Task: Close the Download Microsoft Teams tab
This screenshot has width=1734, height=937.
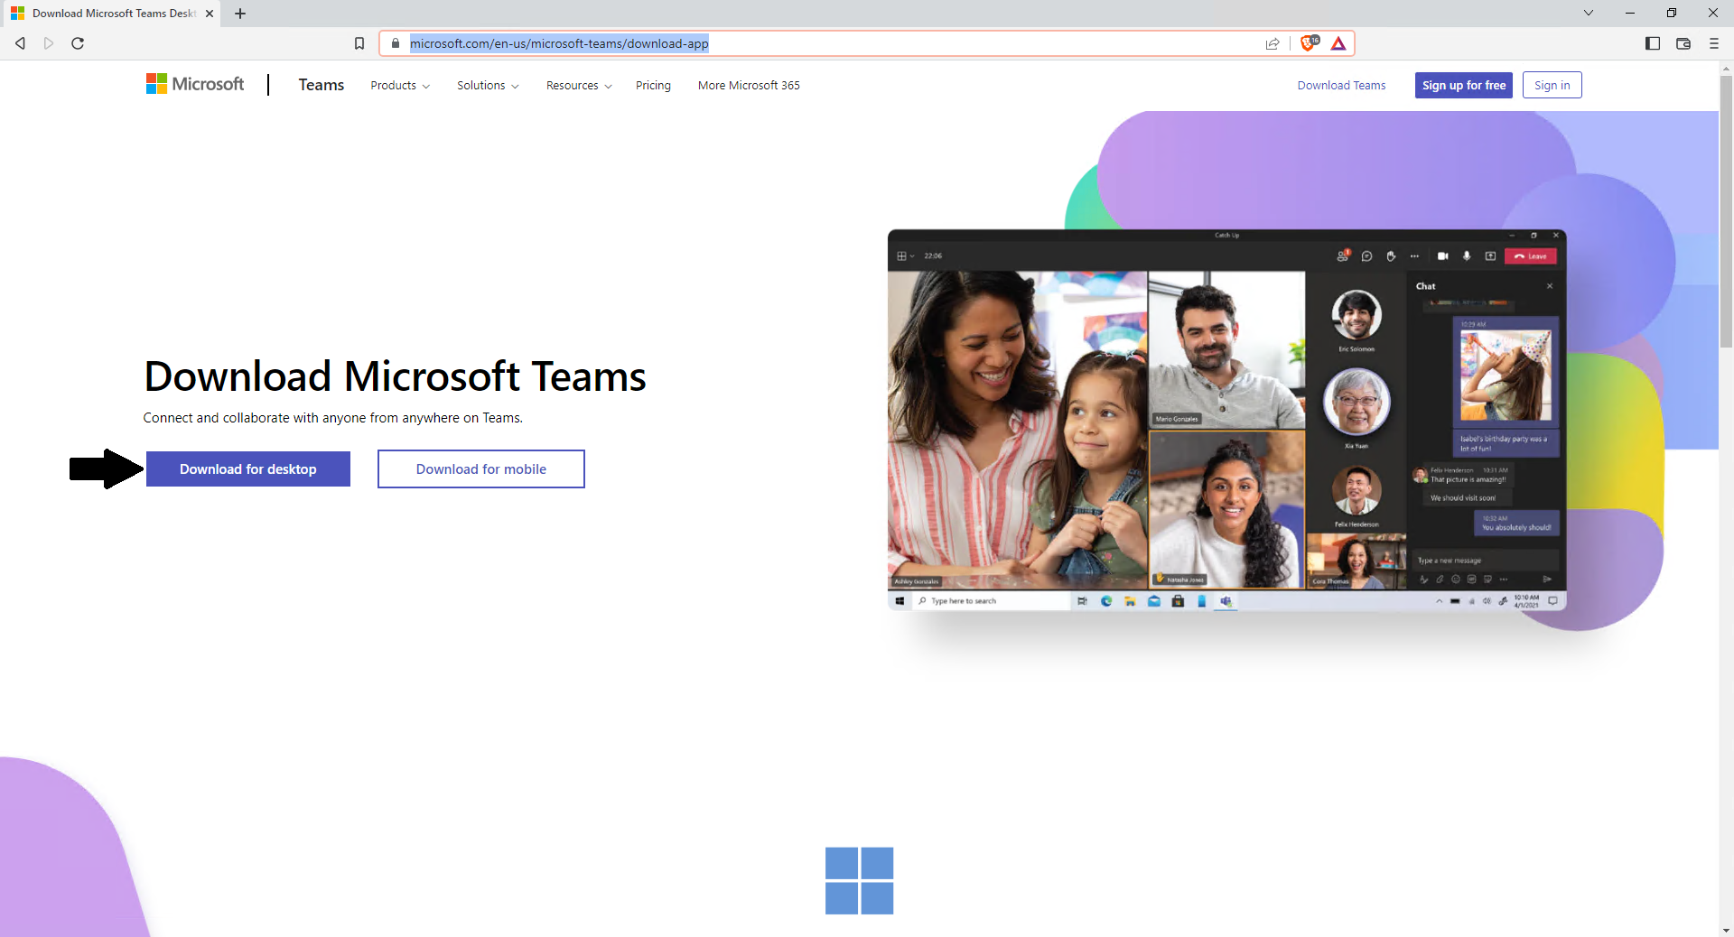Action: 210,14
